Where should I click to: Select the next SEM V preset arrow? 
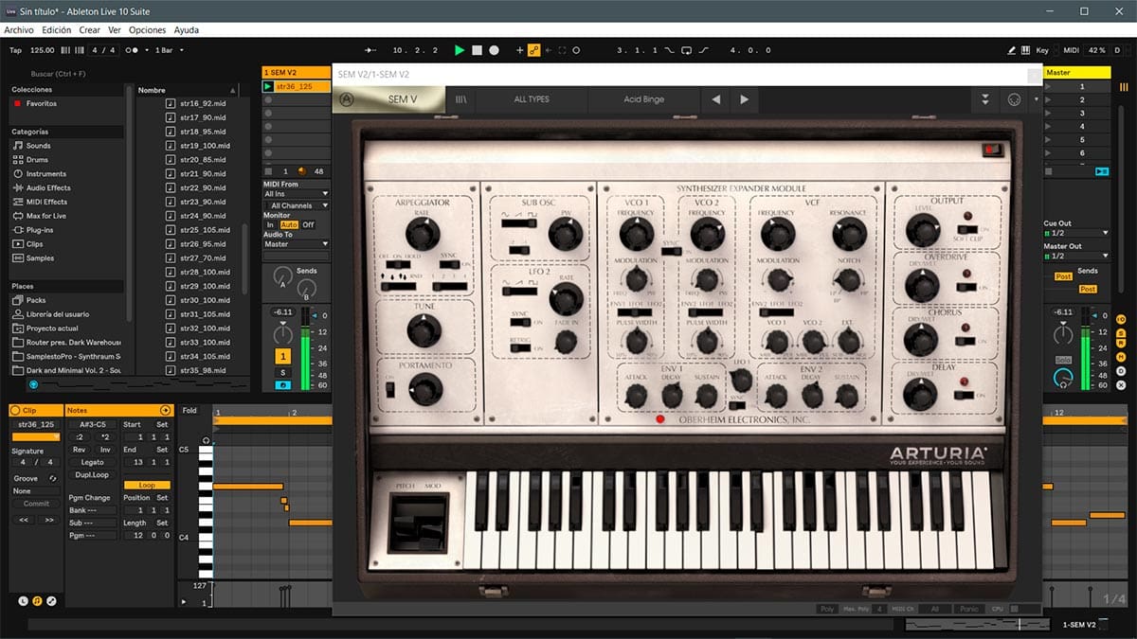click(x=744, y=99)
